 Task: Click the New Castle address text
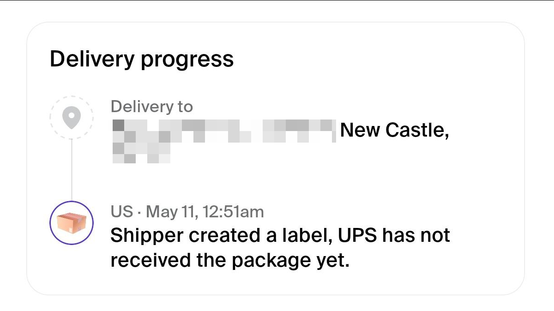coord(395,131)
